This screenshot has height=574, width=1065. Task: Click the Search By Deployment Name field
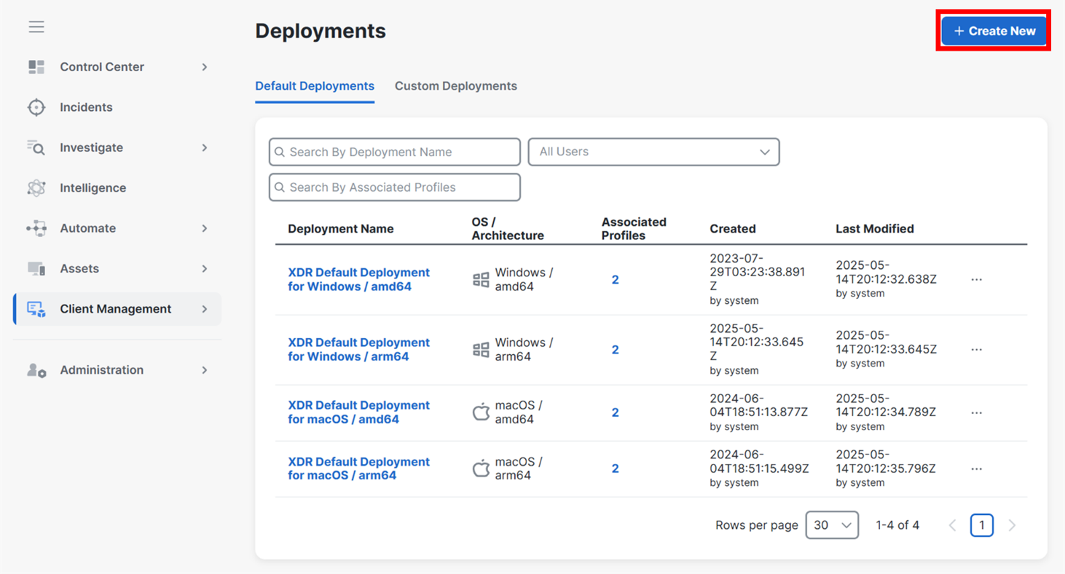pos(395,152)
